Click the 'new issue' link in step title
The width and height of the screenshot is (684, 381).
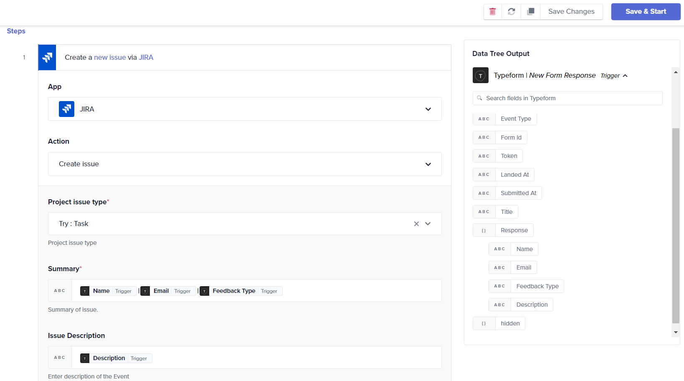click(110, 57)
